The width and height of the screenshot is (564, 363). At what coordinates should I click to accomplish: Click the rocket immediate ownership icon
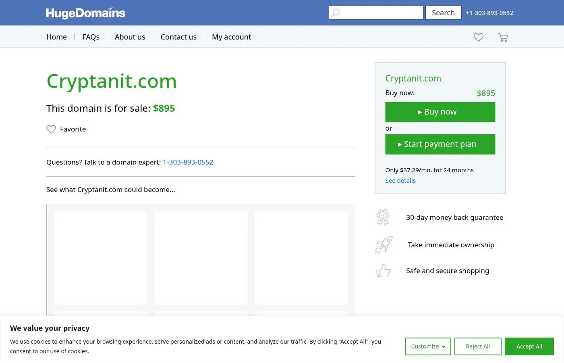pos(384,245)
